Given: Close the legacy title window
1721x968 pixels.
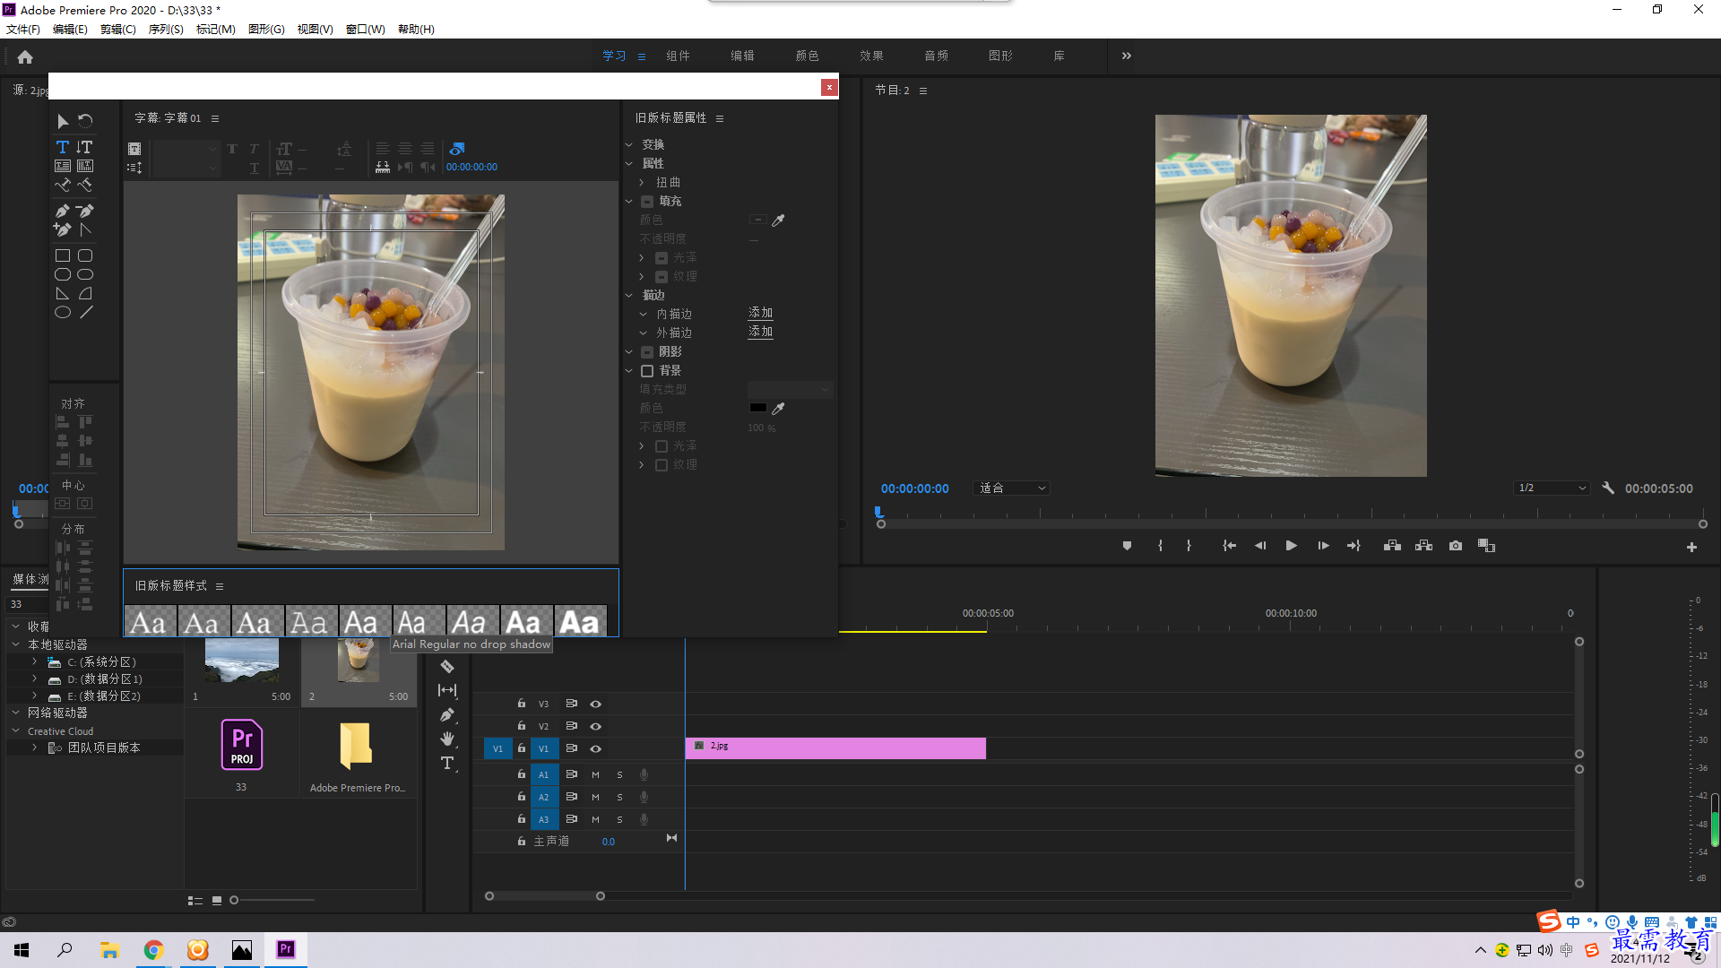Looking at the screenshot, I should point(829,87).
